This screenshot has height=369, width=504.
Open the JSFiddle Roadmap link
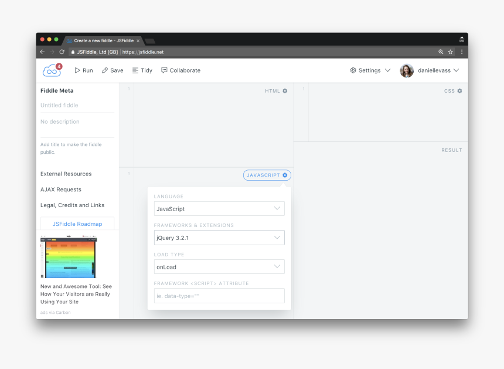[x=77, y=224]
